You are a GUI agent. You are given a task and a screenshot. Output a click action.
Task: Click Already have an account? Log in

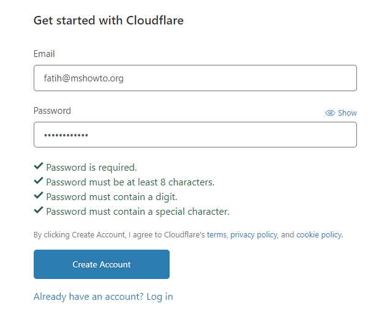tap(103, 297)
